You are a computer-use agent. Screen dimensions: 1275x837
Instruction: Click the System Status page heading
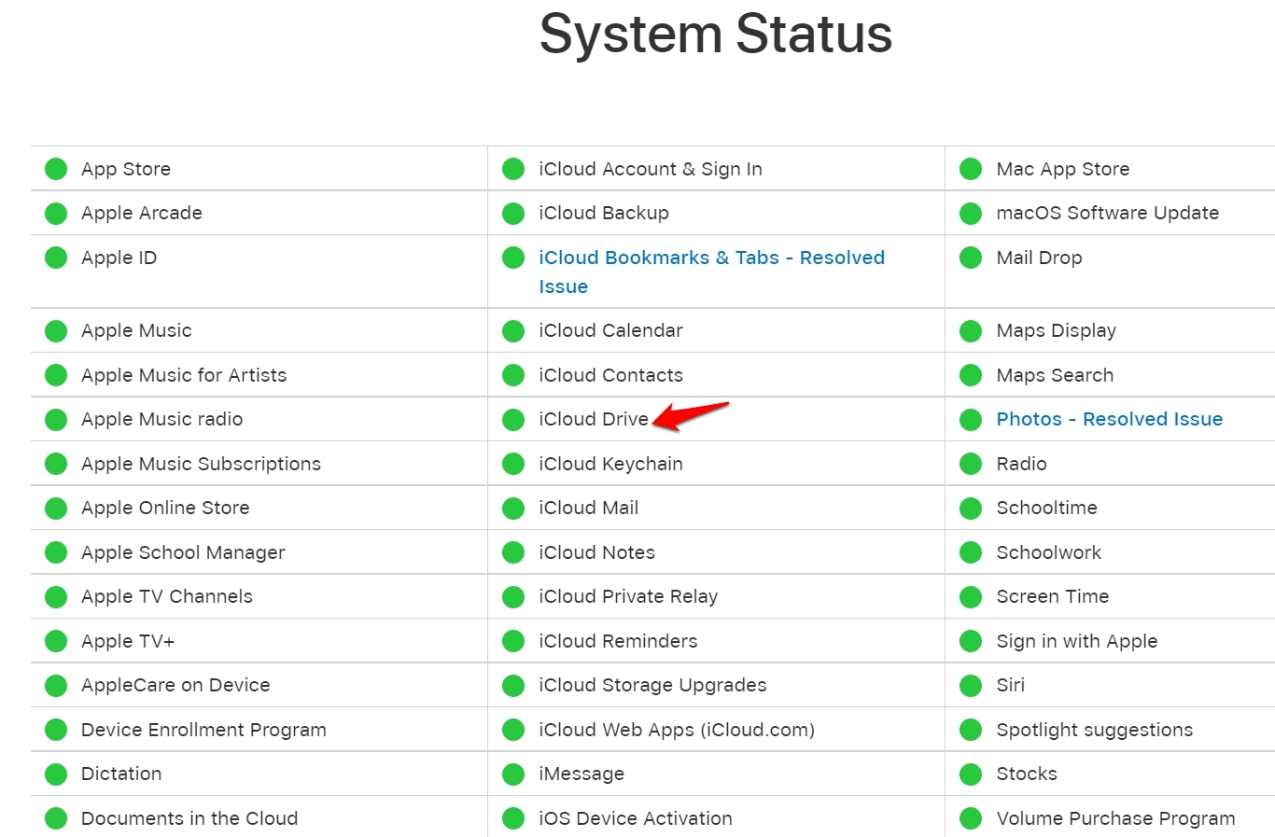(716, 34)
